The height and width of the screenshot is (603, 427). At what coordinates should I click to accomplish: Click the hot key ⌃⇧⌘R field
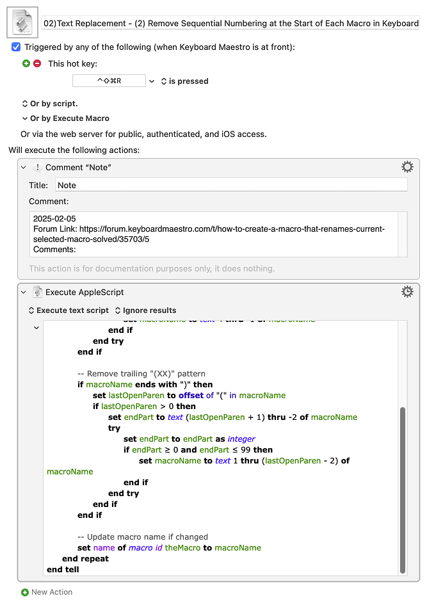pyautogui.click(x=109, y=81)
